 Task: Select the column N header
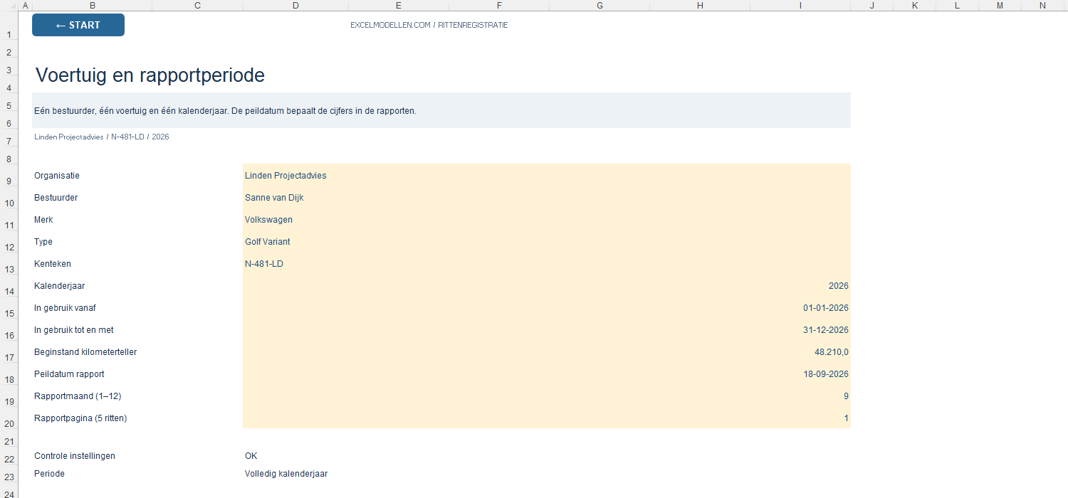1042,6
